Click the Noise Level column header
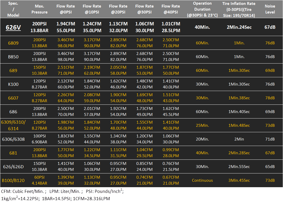Viewport: 283px width, 203px height. tap(270, 9)
